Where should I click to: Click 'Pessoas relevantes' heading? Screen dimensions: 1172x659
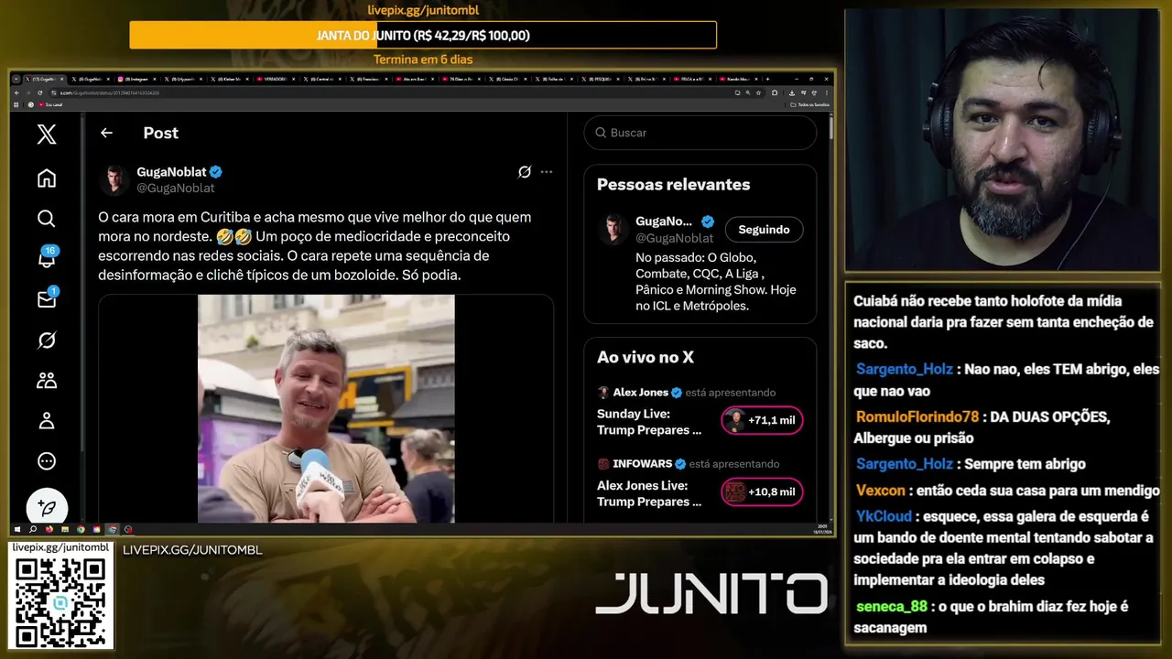pos(673,184)
